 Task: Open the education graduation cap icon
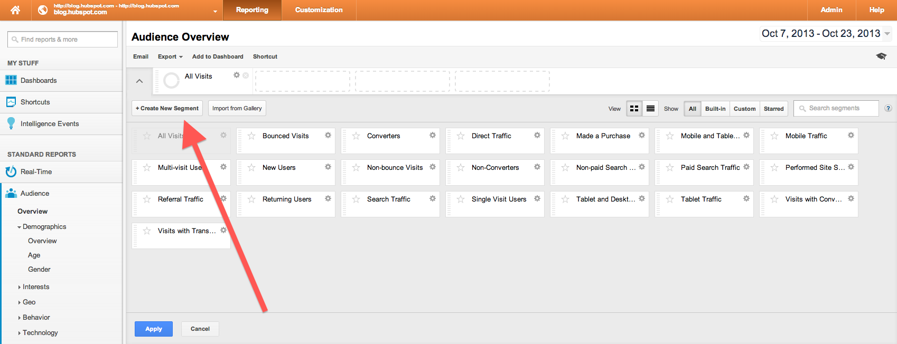coord(881,56)
